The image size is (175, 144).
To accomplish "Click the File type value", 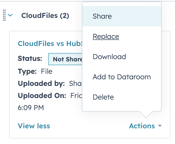I will [x=47, y=71].
